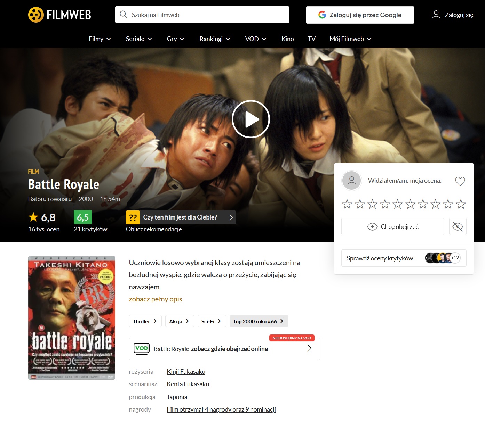Play the Battle Royale trailer

(251, 119)
